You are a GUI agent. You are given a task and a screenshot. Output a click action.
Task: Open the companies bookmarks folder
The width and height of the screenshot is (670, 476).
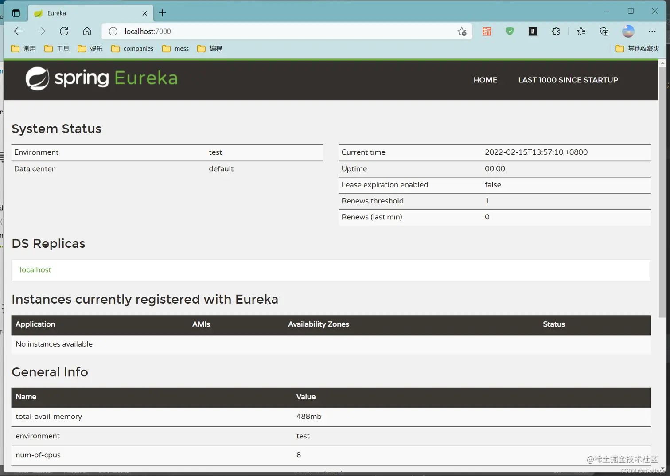(x=132, y=48)
